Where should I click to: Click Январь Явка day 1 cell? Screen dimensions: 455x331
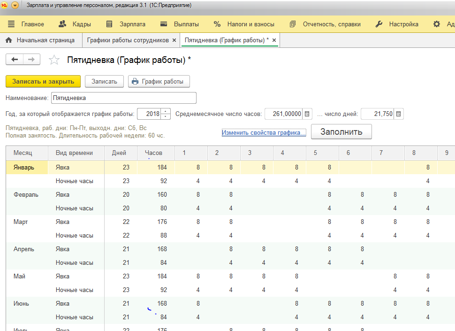191,167
